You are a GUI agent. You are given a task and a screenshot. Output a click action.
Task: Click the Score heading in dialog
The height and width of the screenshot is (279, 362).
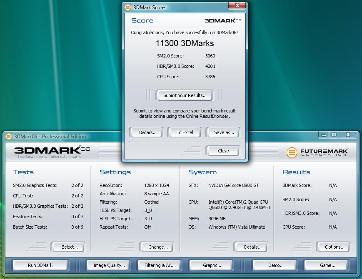pyautogui.click(x=142, y=20)
